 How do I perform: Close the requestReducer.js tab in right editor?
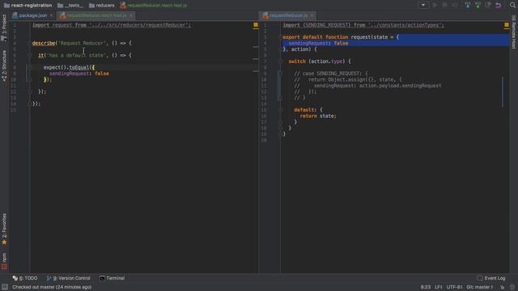click(x=312, y=15)
